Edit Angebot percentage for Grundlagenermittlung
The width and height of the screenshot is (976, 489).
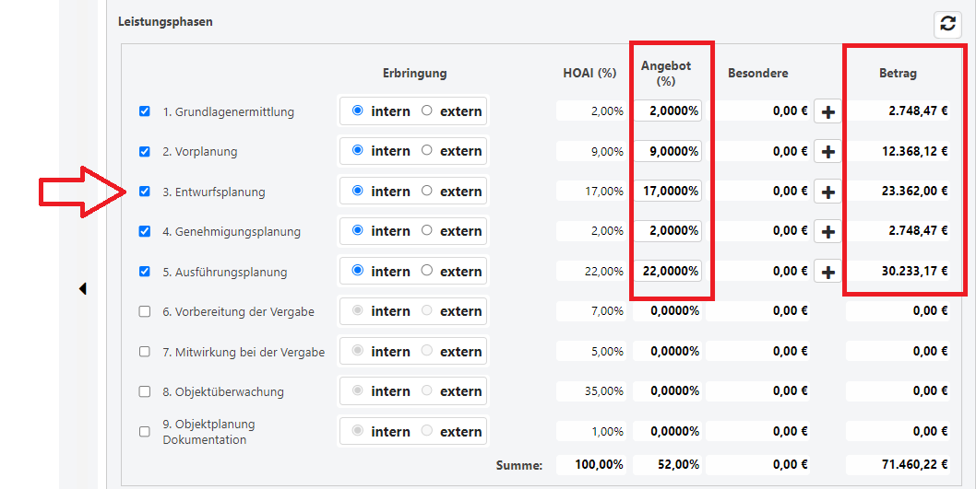[667, 111]
